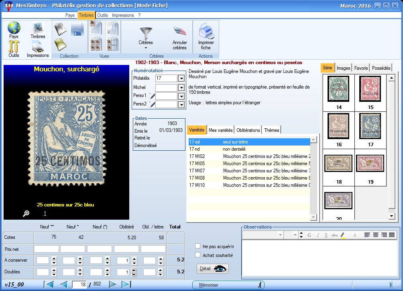Image resolution: width=403 pixels, height=291 pixels.
Task: Click the pencil icon next to Perso1
Action: pyautogui.click(x=153, y=96)
